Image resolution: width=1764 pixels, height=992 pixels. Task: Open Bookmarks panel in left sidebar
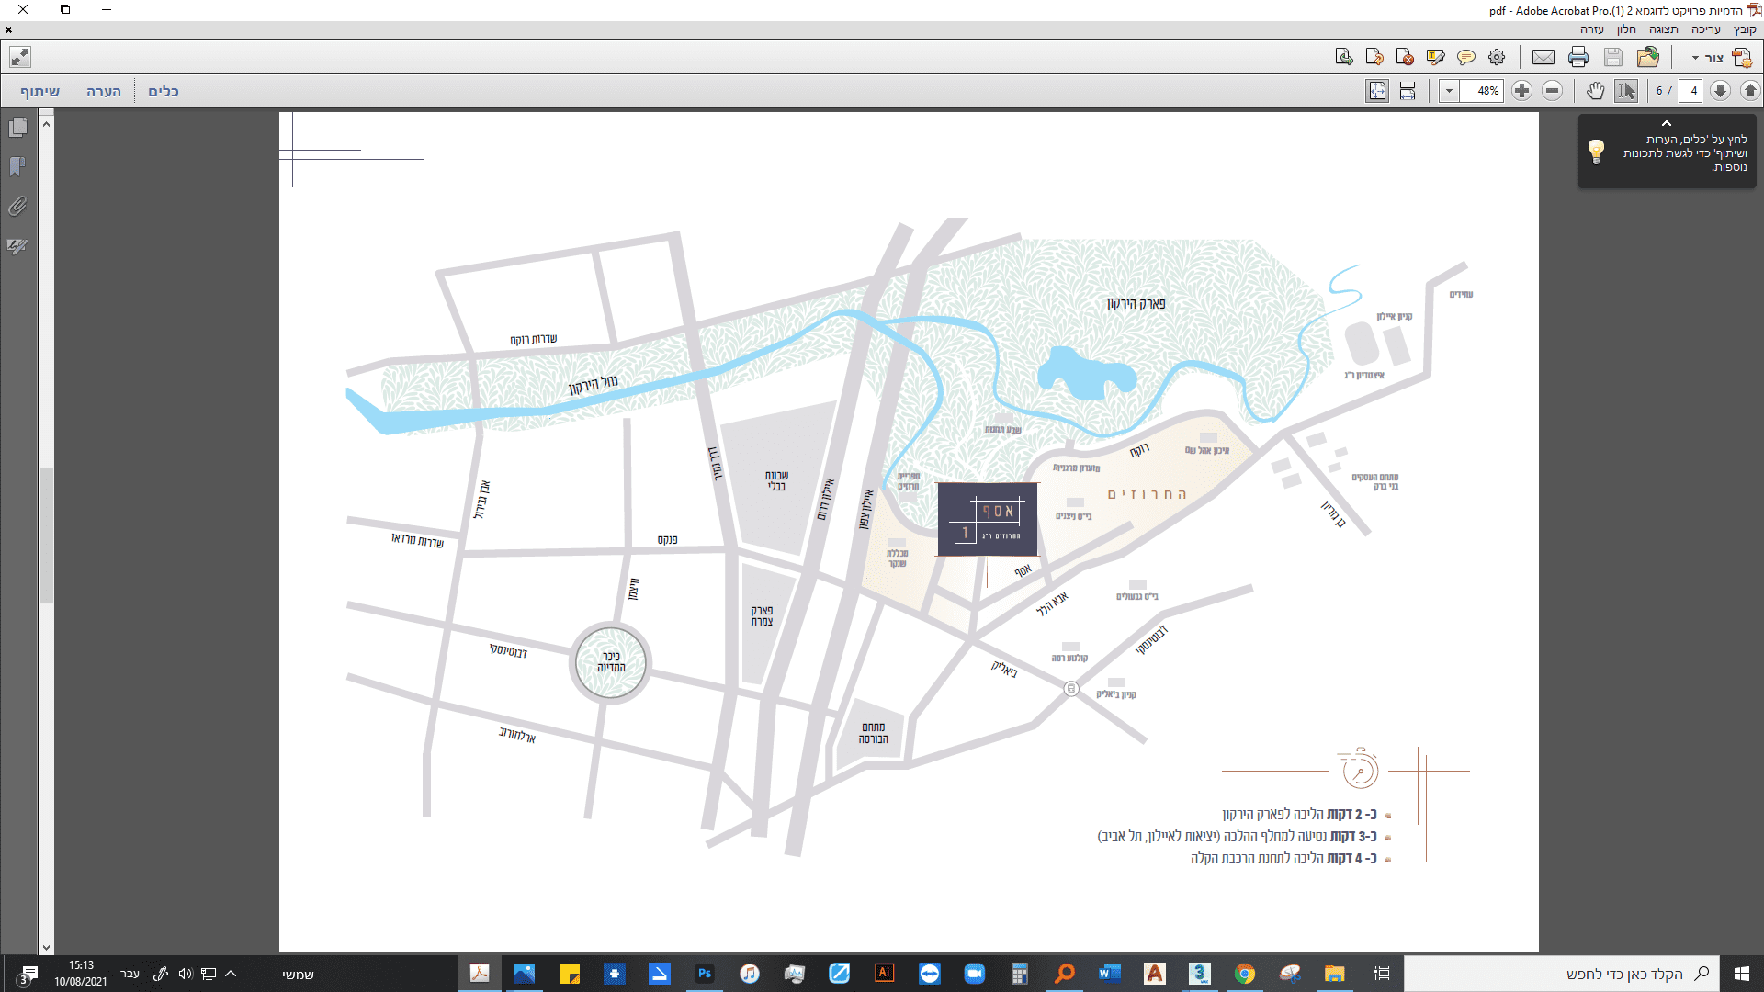click(17, 166)
